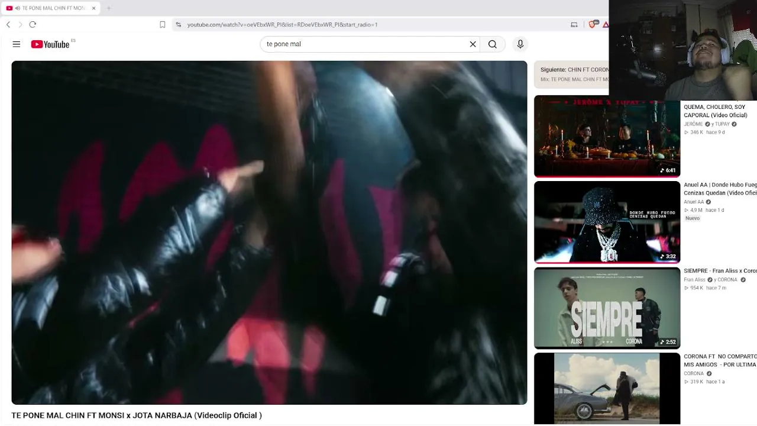View site information icon in address bar
The height and width of the screenshot is (426, 757).
click(x=178, y=24)
